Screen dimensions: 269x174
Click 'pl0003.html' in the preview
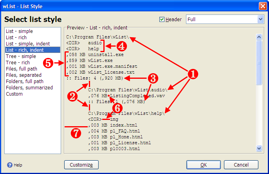click(125, 149)
